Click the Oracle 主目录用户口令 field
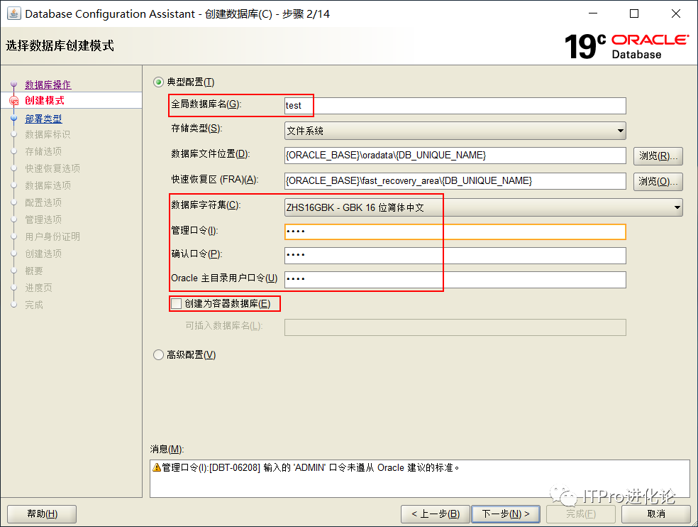 [455, 279]
